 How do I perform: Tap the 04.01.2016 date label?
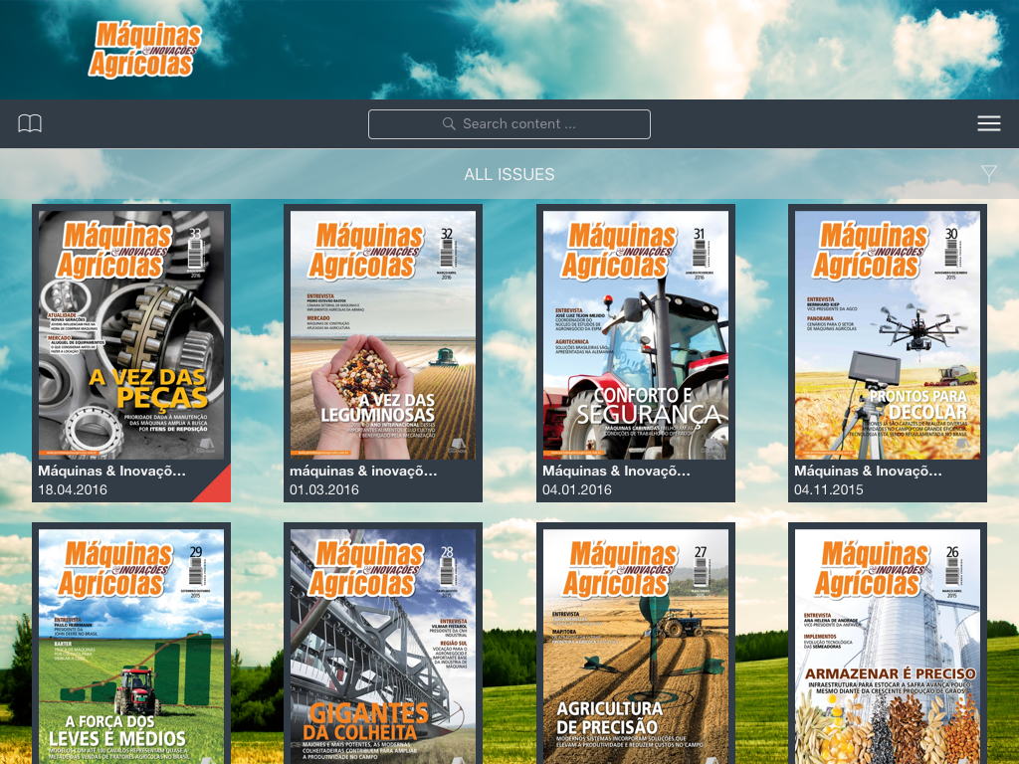tap(576, 489)
